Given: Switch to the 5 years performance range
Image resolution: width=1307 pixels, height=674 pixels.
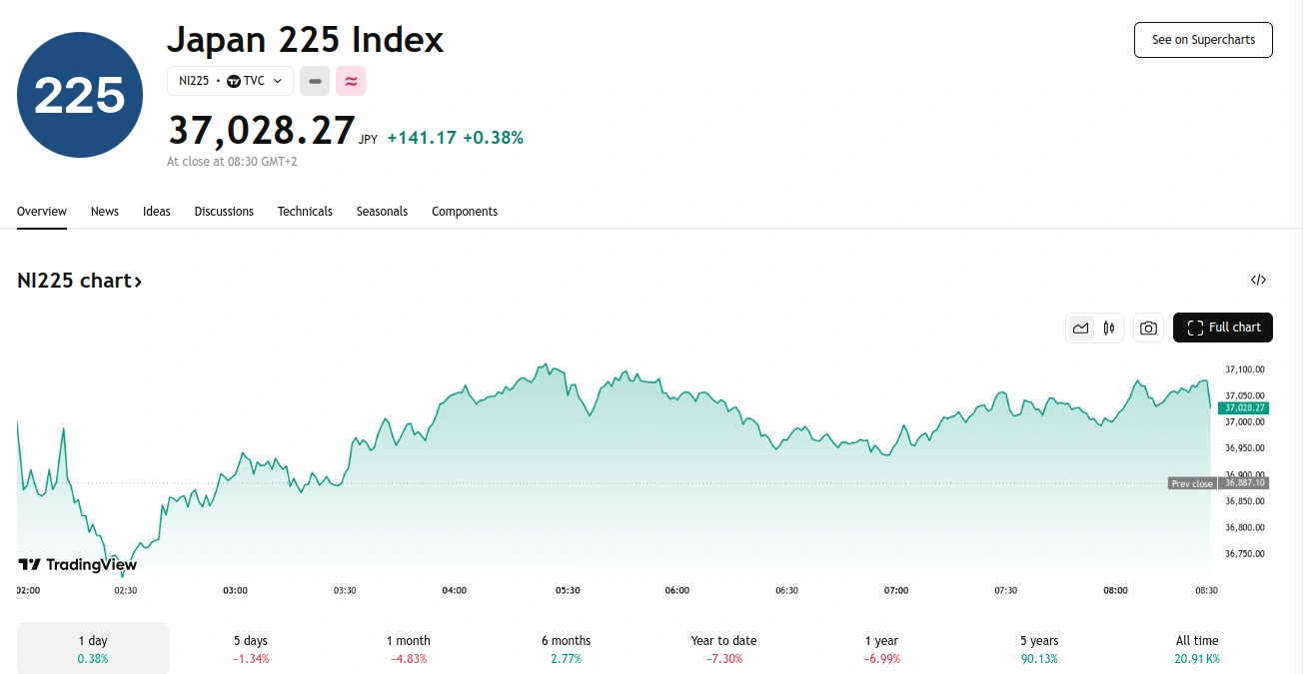Looking at the screenshot, I should click(1038, 648).
